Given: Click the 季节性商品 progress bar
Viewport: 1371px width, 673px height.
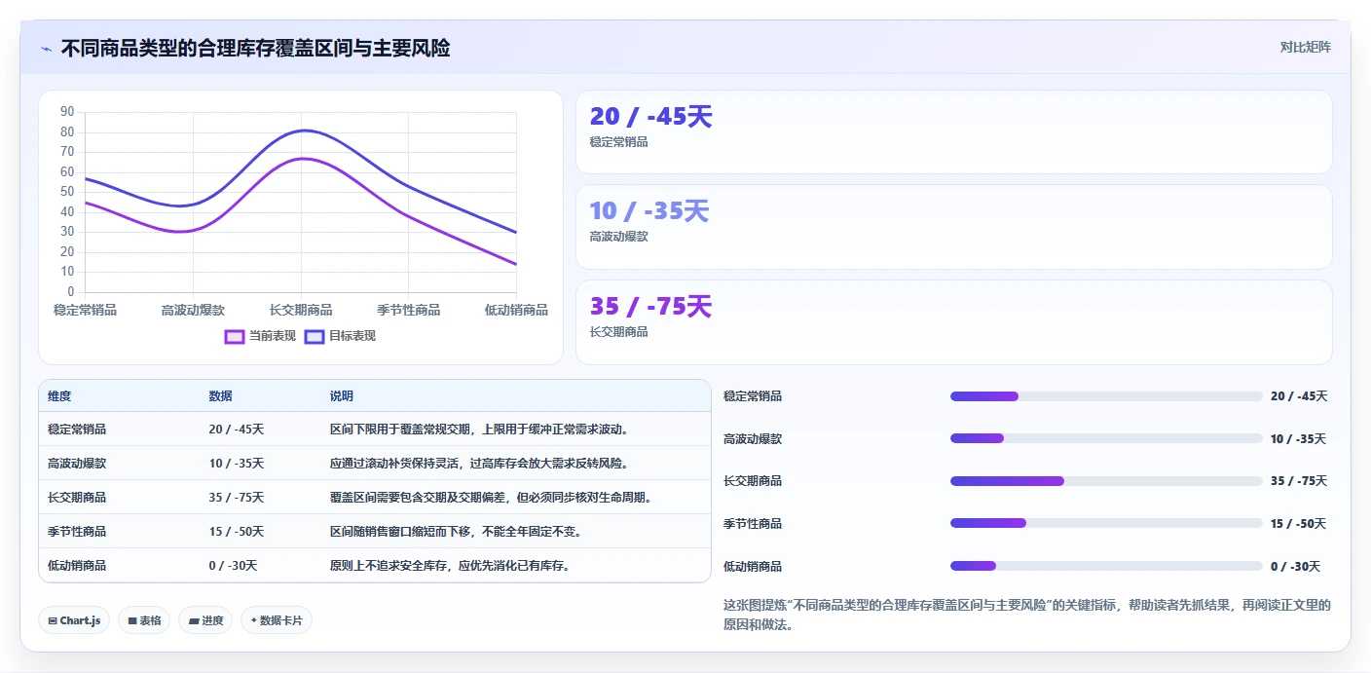Looking at the screenshot, I should click(x=1106, y=523).
